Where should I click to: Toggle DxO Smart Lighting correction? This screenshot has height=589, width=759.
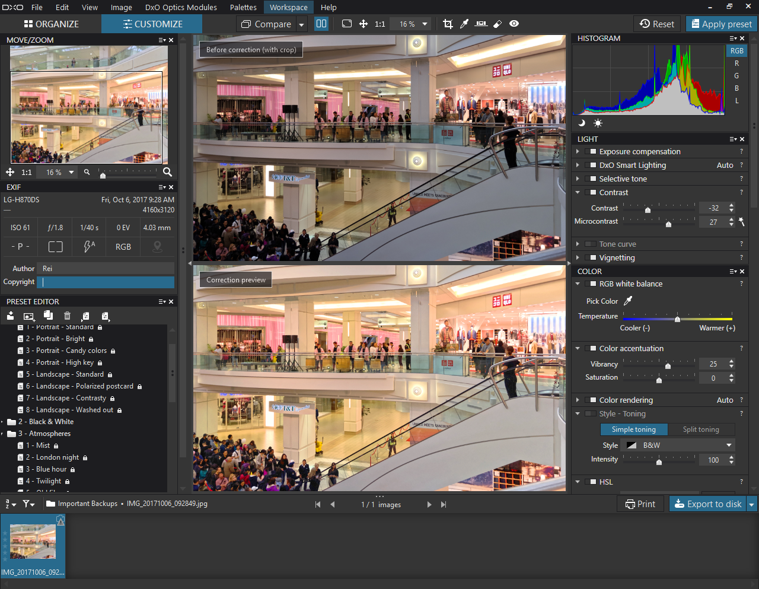tap(591, 165)
